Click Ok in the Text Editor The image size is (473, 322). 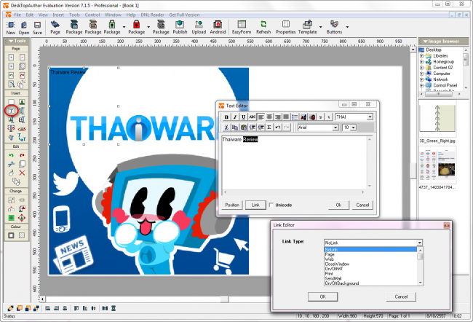(339, 205)
